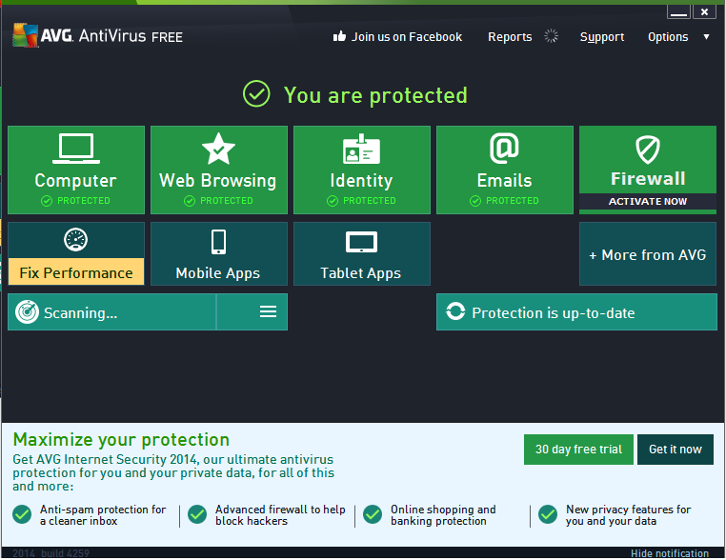The height and width of the screenshot is (560, 726).
Task: Open the Tablet Apps tile label
Action: [x=361, y=273]
